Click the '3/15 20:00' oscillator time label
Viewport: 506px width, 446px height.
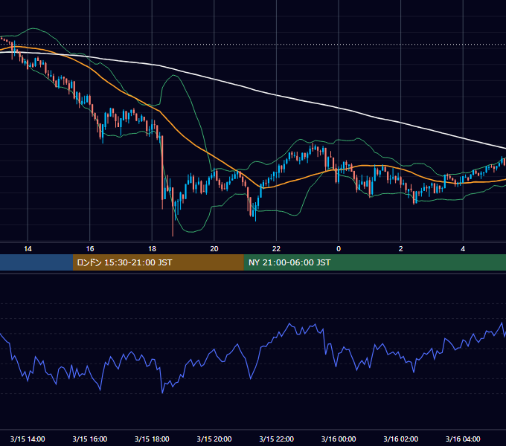pyautogui.click(x=214, y=439)
